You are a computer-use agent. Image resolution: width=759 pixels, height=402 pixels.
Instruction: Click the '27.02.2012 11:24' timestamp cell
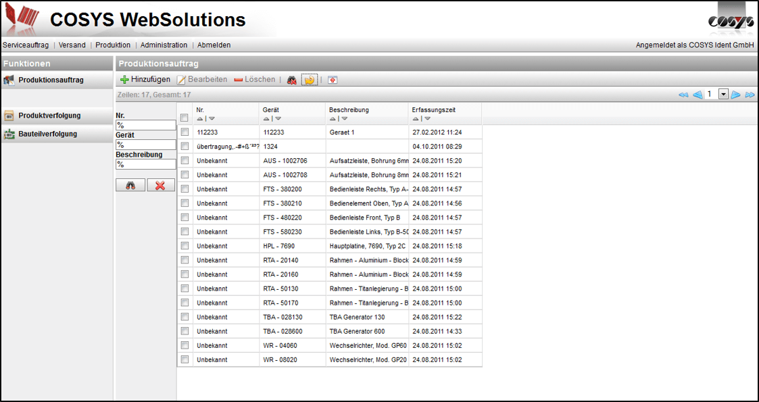445,132
